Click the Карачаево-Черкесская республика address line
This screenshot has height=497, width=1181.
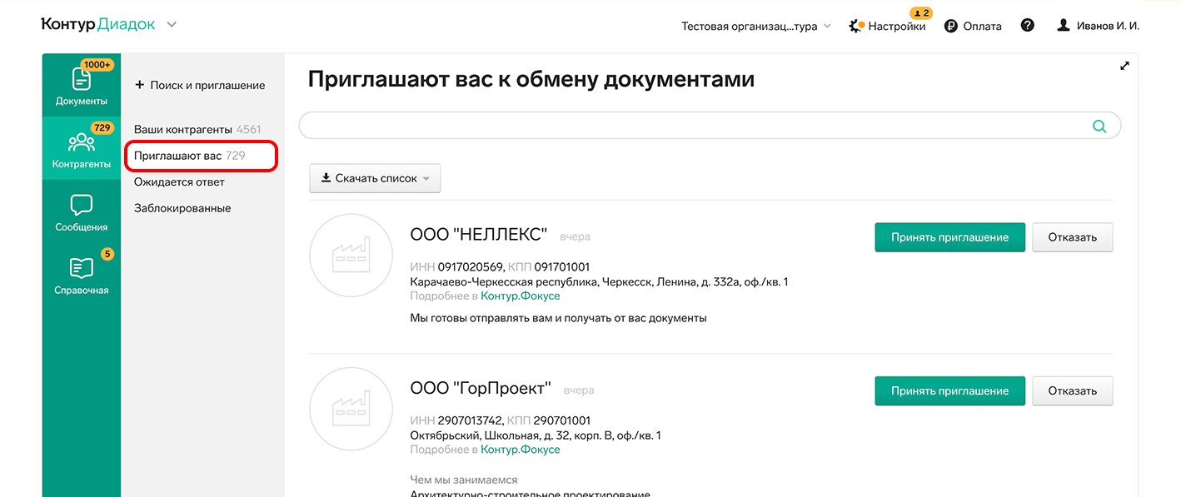[x=599, y=281]
